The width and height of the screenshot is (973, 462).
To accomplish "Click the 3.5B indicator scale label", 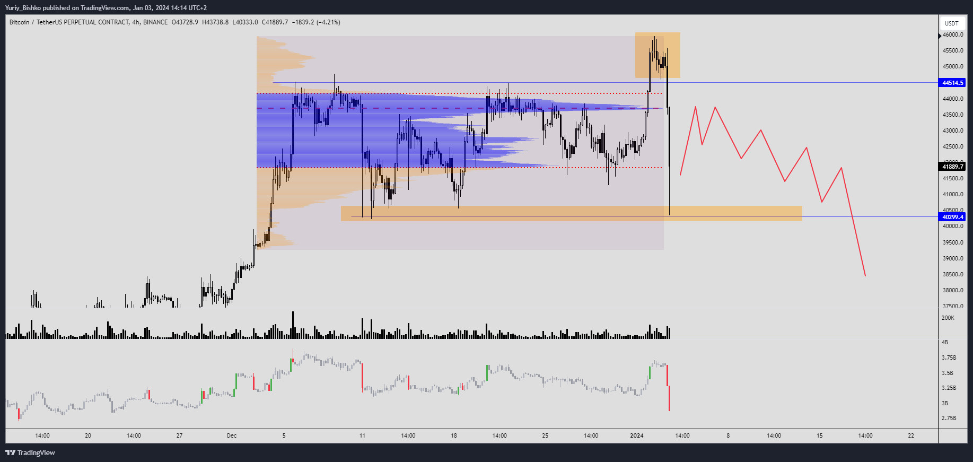I will point(947,373).
